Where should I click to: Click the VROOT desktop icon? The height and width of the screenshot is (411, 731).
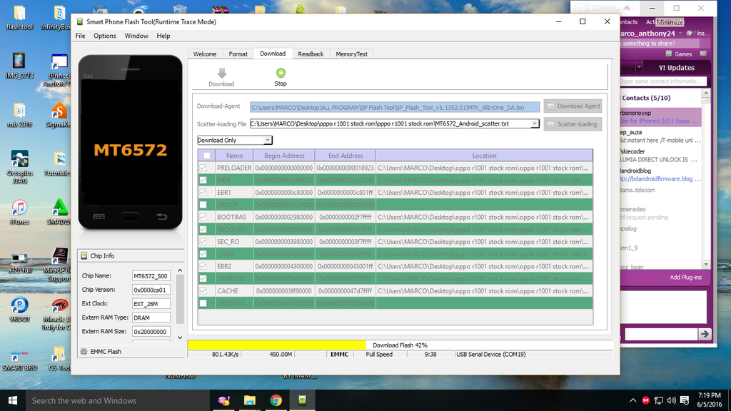click(19, 305)
